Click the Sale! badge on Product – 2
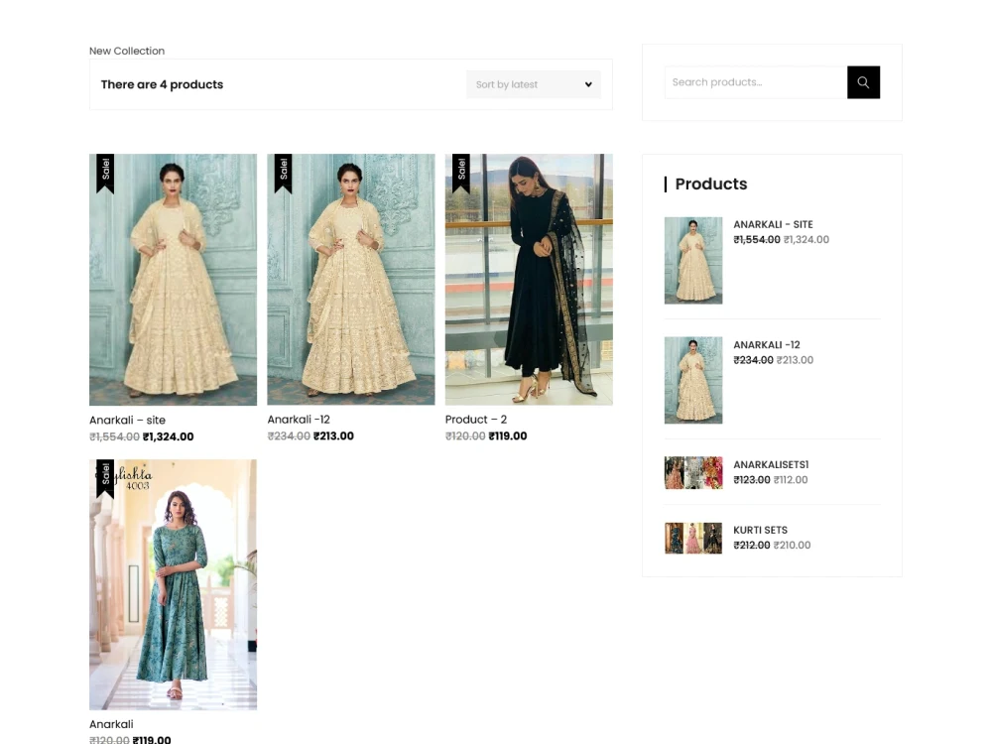The image size is (992, 744). tap(460, 173)
